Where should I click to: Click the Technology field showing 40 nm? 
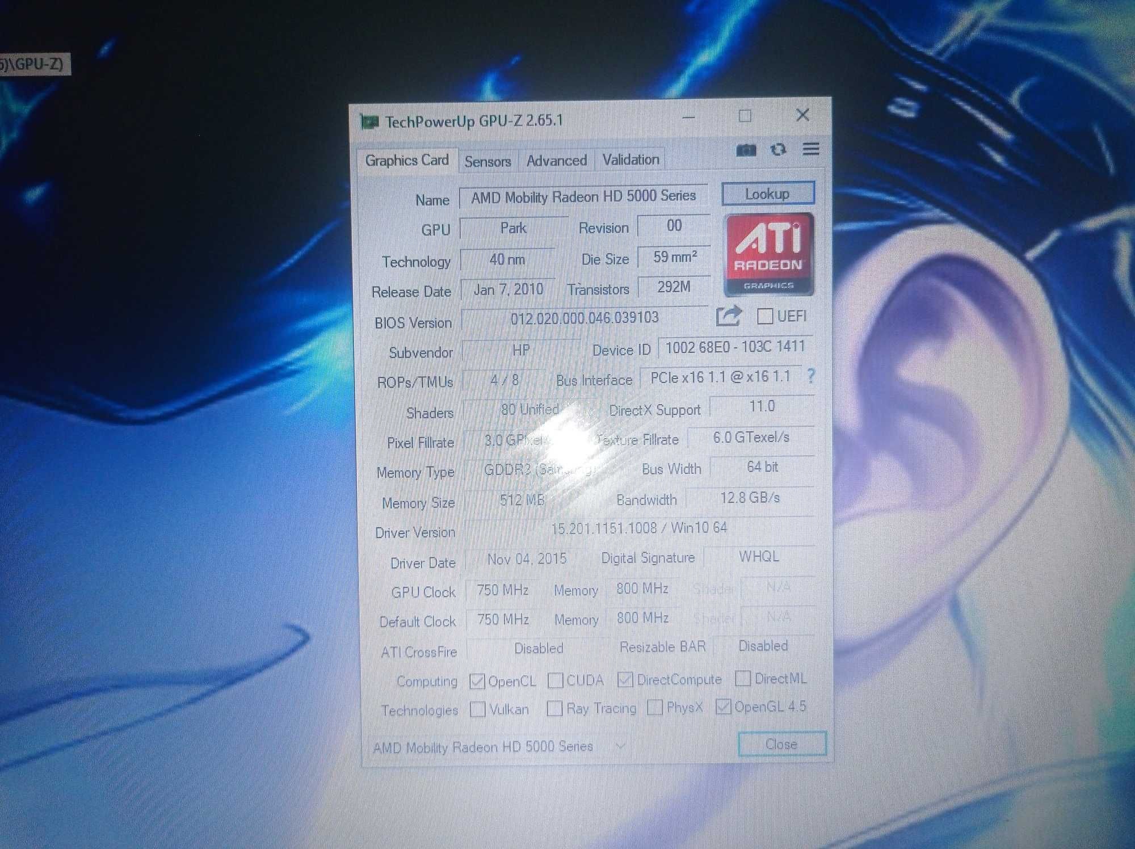(x=507, y=260)
